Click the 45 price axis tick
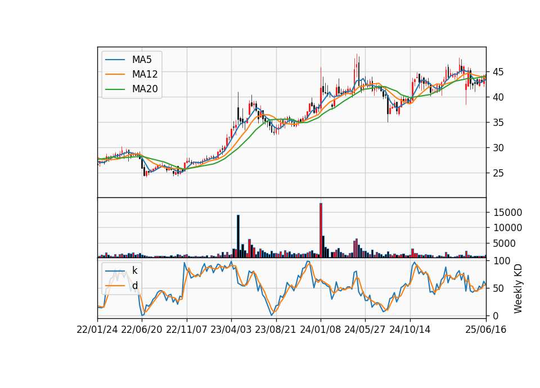 [x=498, y=72]
